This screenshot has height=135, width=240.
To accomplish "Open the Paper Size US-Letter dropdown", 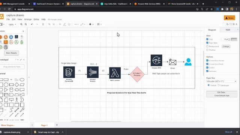I will (x=222, y=81).
